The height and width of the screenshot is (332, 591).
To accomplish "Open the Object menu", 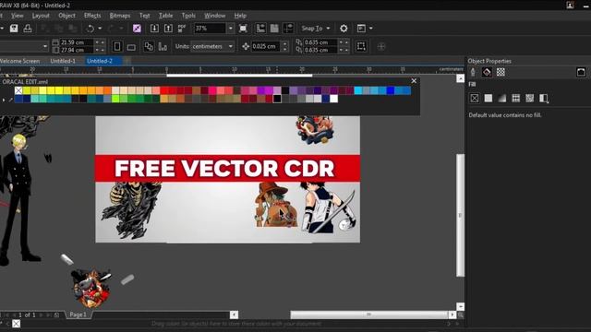I will (x=66, y=16).
